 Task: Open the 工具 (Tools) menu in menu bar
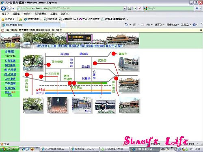click(54, 14)
